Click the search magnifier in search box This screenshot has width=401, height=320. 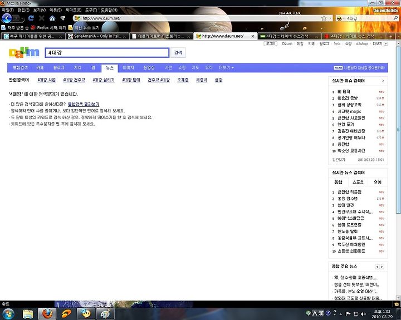395,18
